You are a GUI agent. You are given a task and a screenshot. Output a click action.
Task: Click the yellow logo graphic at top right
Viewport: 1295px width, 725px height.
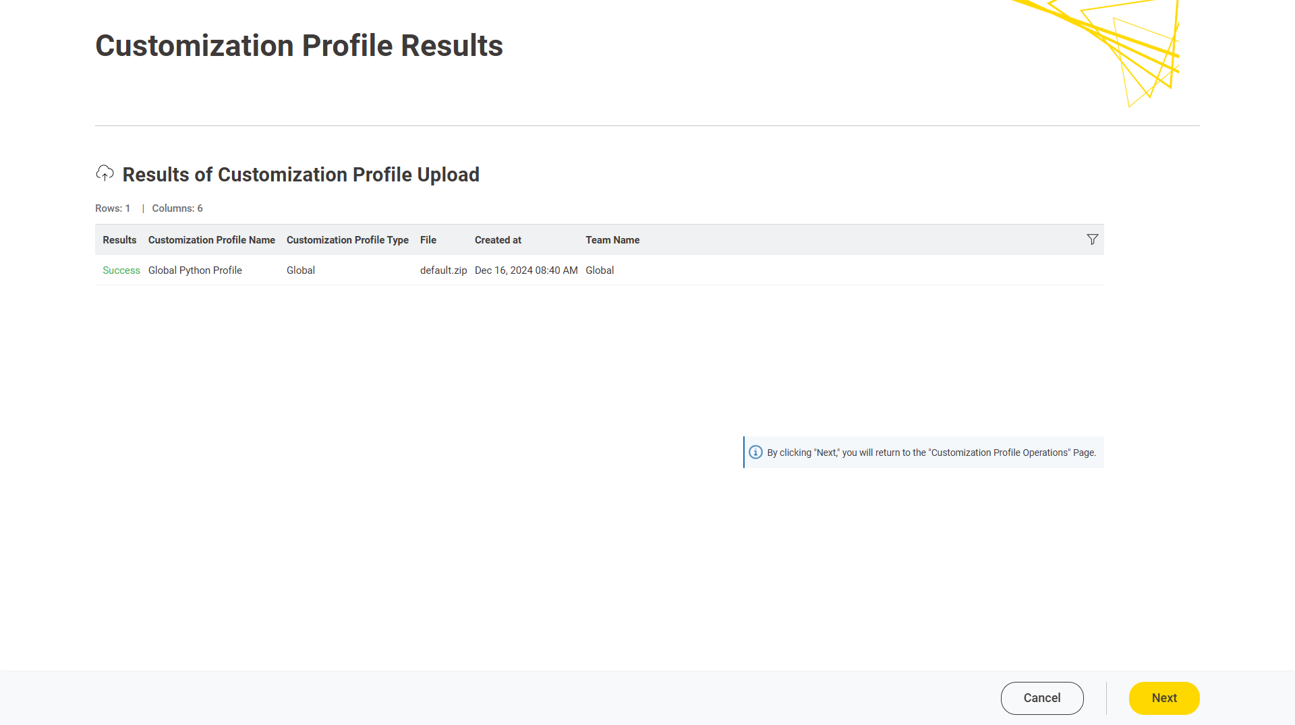[x=1112, y=51]
